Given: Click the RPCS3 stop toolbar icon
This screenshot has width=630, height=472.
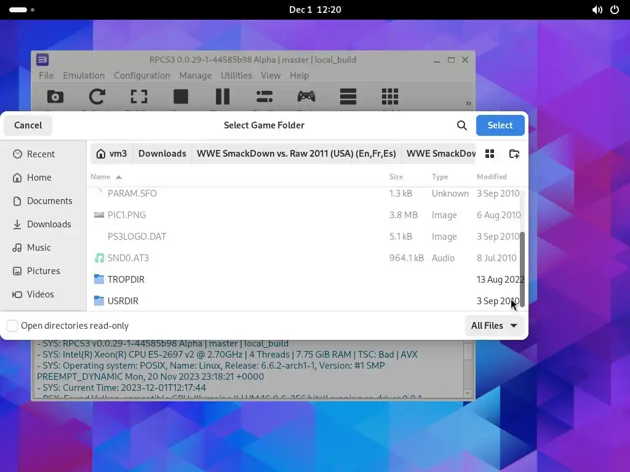Looking at the screenshot, I should [181, 96].
